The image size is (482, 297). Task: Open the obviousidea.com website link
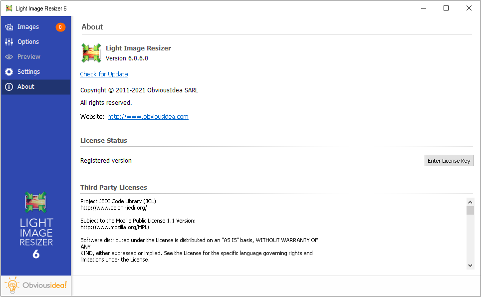pyautogui.click(x=148, y=117)
